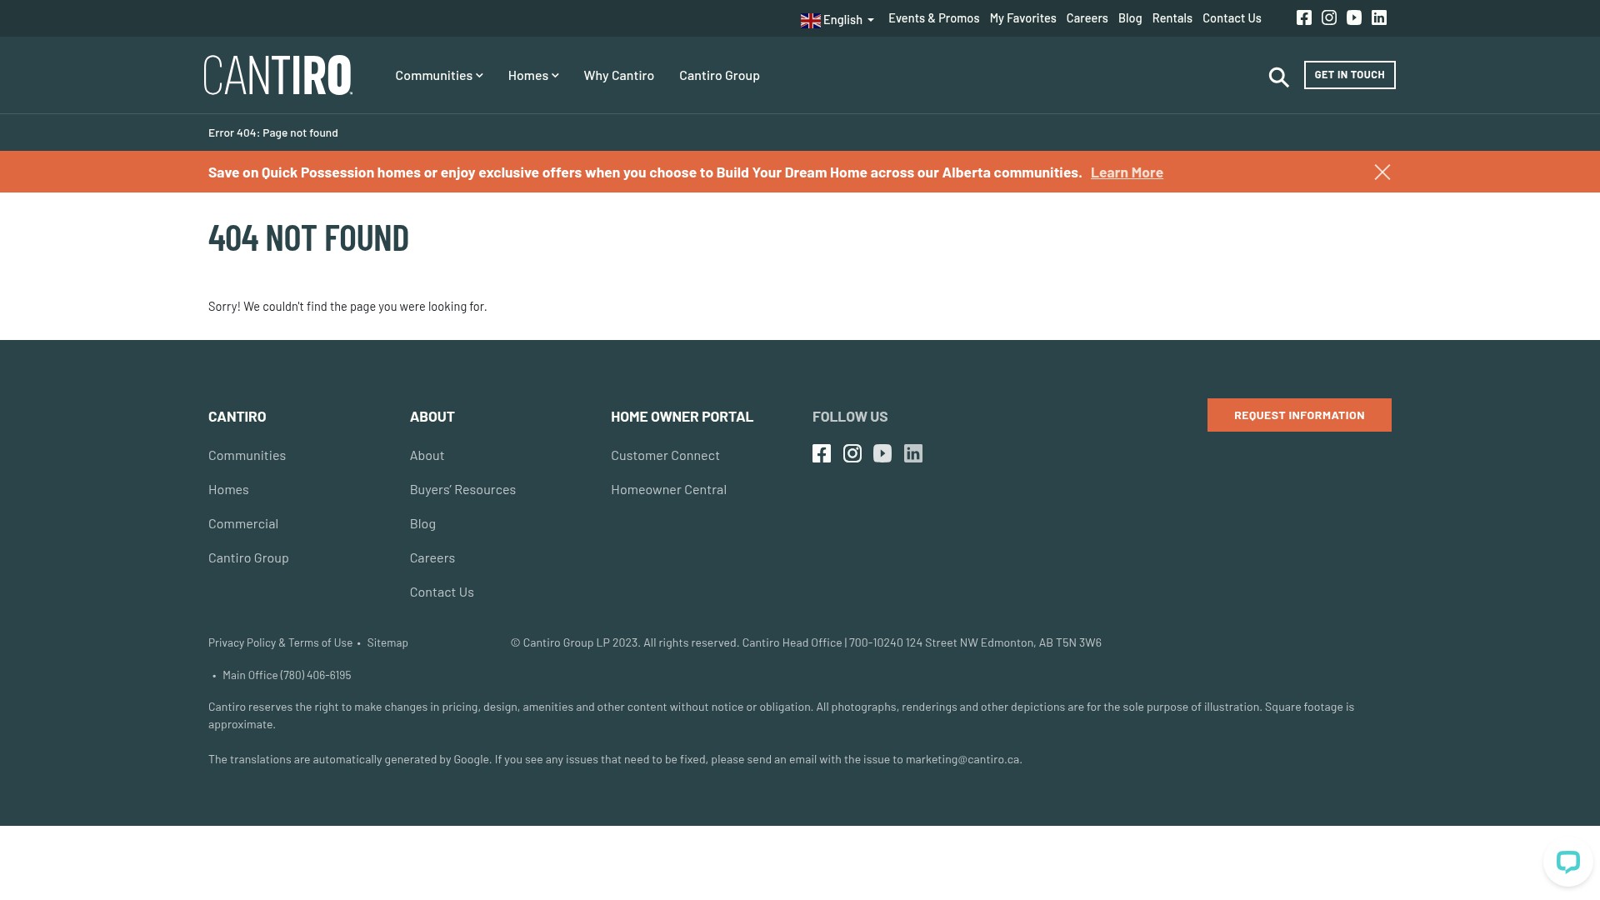Click the search magnifier icon
Viewport: 1600px width, 900px height.
(x=1279, y=77)
